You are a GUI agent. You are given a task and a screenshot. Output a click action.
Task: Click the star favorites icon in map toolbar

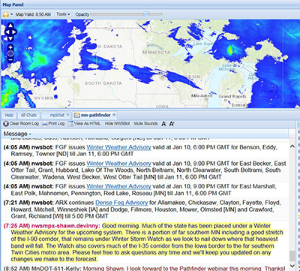point(6,14)
